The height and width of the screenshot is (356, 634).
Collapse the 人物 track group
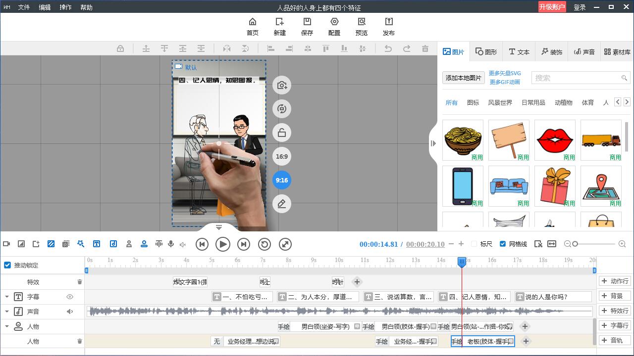click(7, 326)
